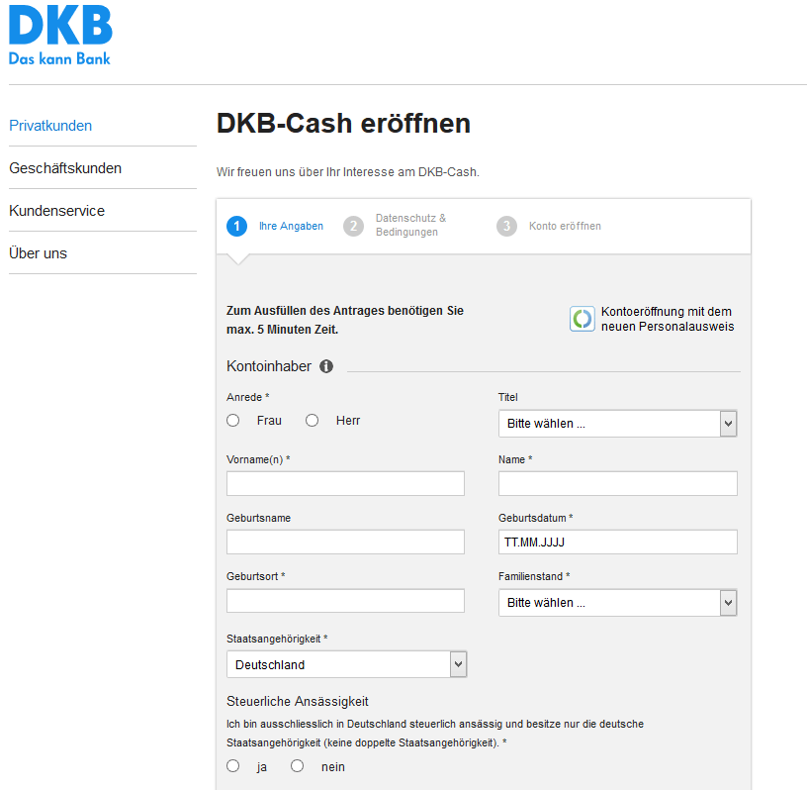Click the DKB-Cash eröffnen heading

pyautogui.click(x=344, y=124)
